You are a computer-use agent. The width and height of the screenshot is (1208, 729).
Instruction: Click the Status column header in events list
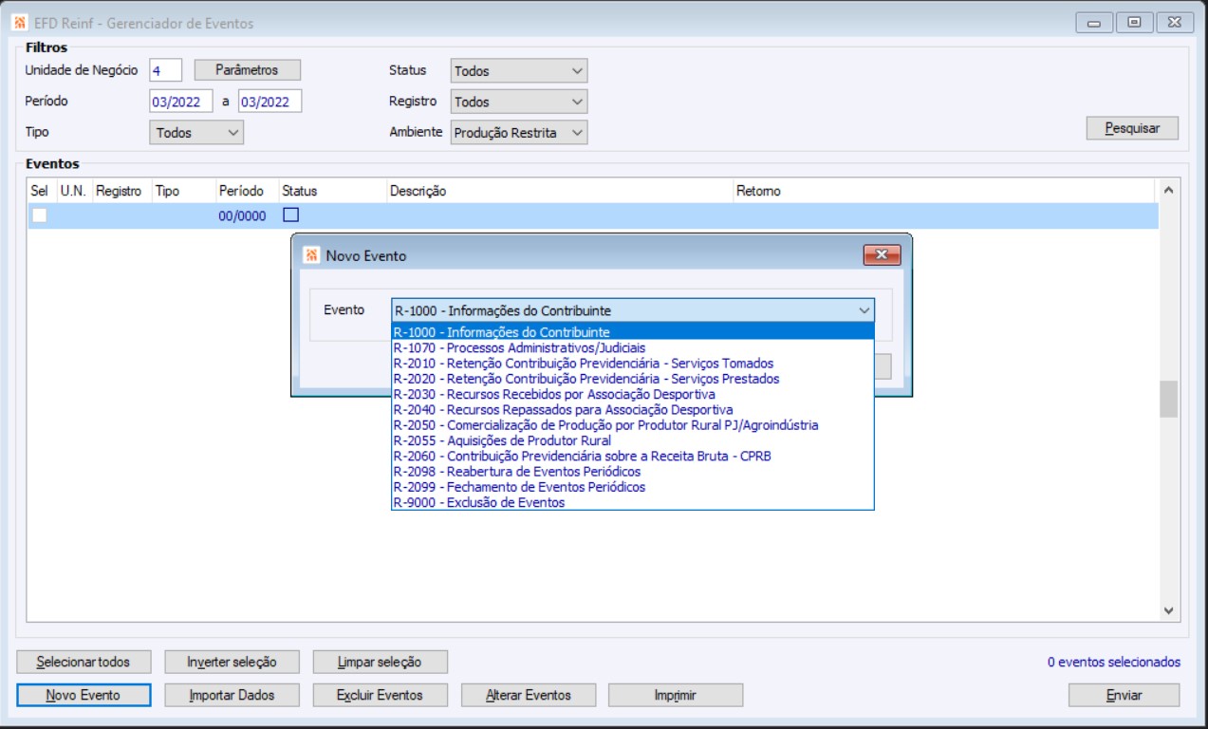coord(331,191)
